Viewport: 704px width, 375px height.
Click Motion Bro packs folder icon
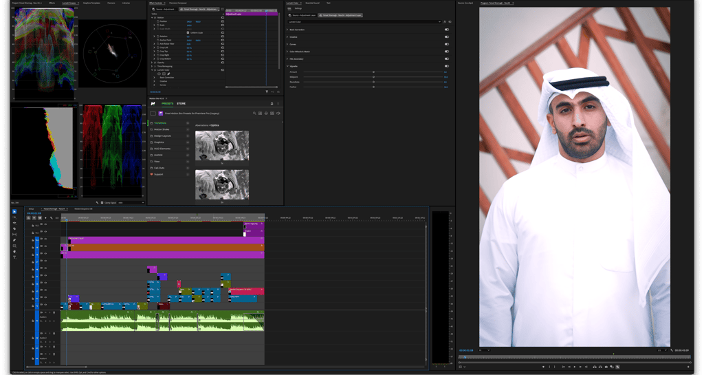153,114
